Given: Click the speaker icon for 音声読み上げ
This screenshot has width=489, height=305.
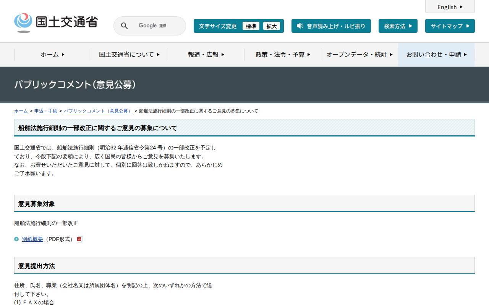Looking at the screenshot, I should point(300,26).
